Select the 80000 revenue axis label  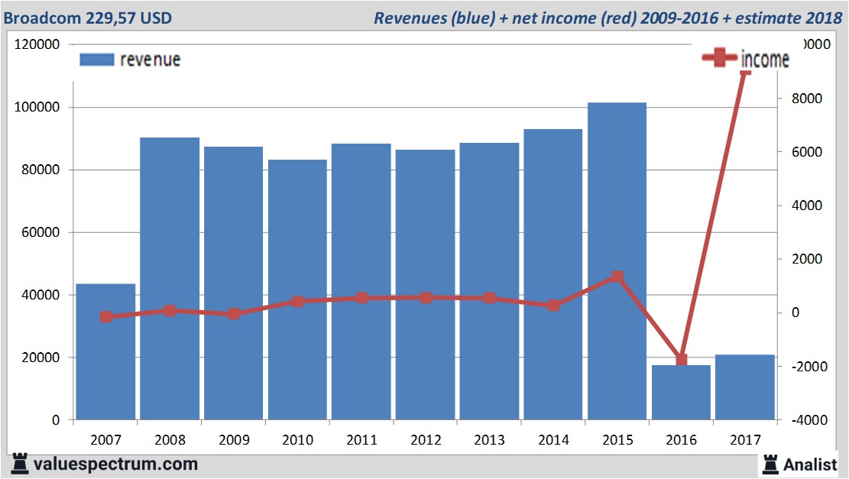point(41,170)
